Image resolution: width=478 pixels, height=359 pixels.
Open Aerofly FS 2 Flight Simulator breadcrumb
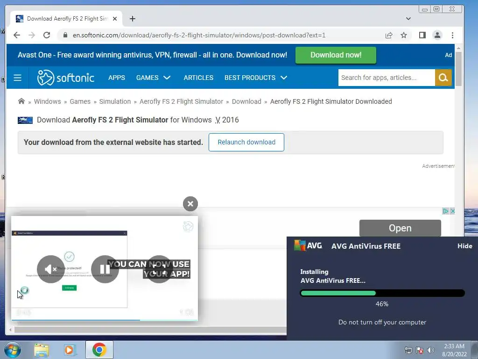tap(181, 101)
